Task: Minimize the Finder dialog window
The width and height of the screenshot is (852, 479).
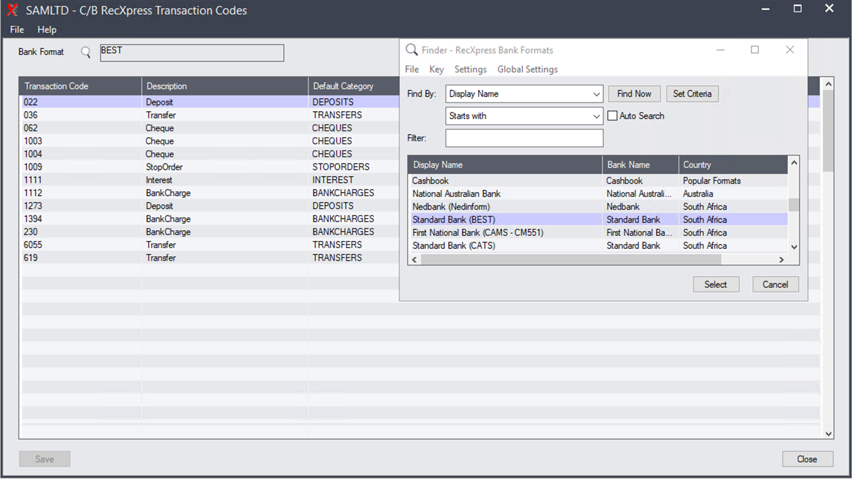Action: coord(720,50)
